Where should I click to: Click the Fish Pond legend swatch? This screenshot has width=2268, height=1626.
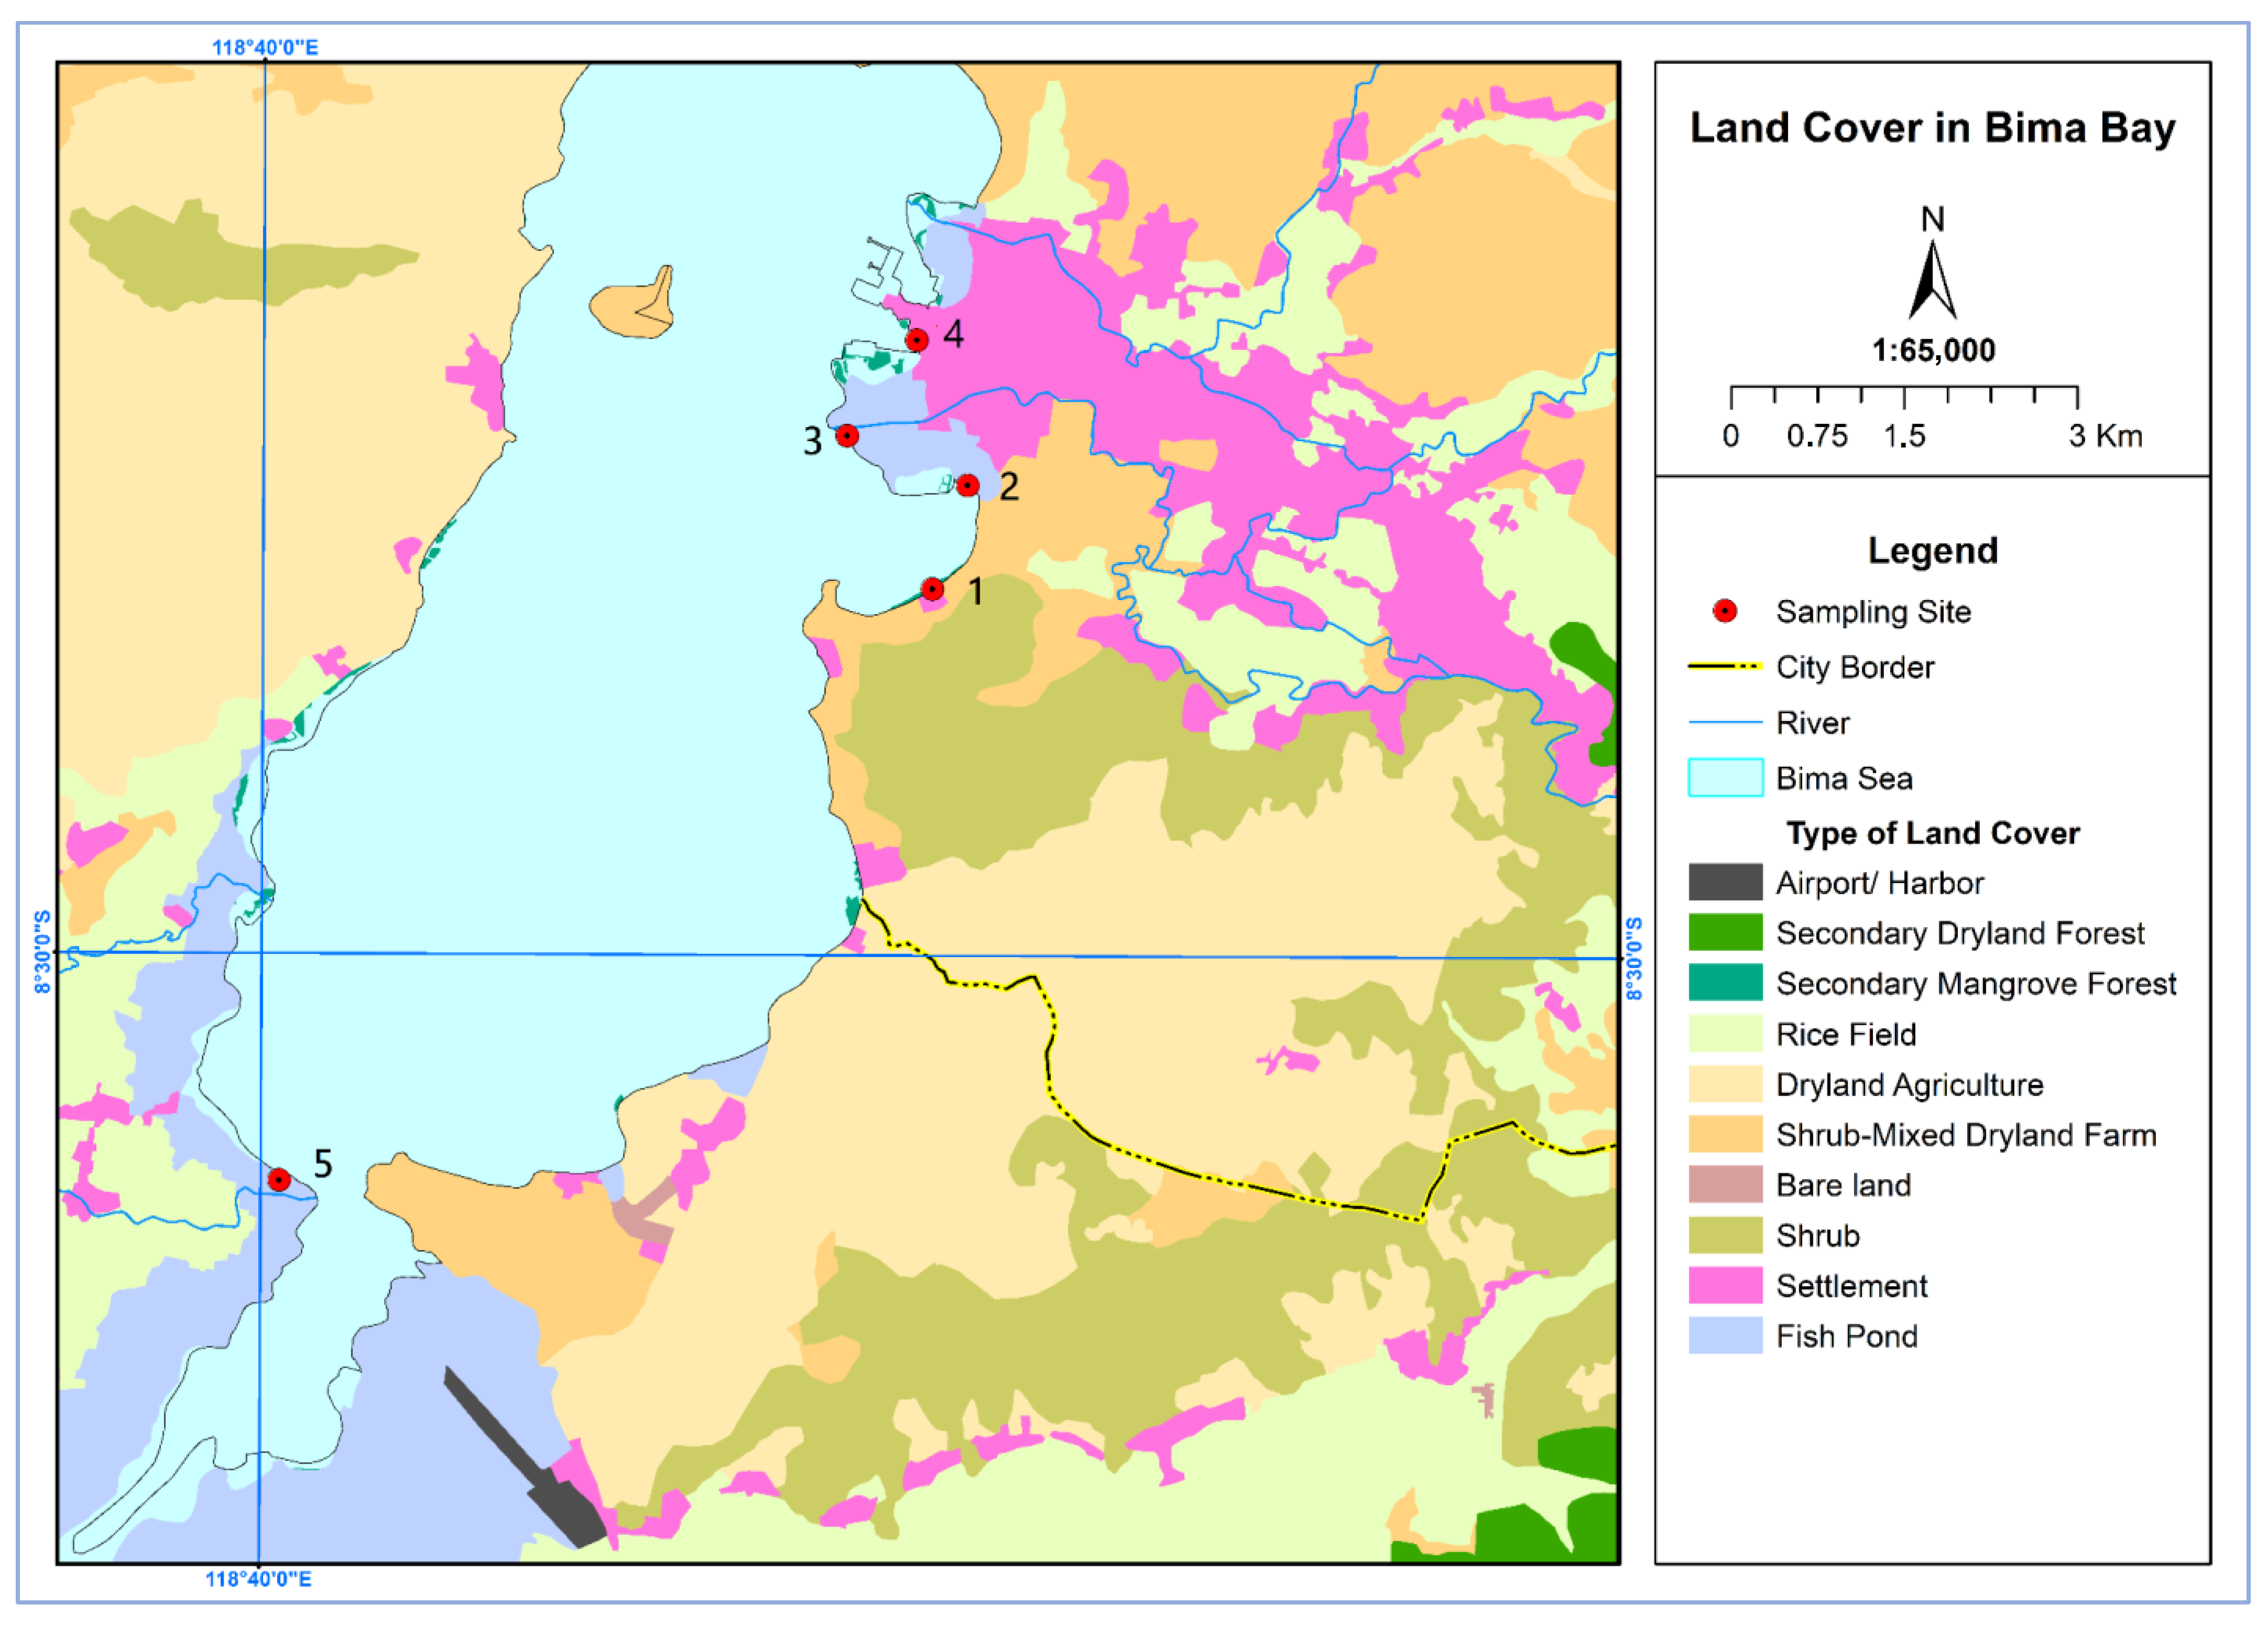pyautogui.click(x=1725, y=1335)
